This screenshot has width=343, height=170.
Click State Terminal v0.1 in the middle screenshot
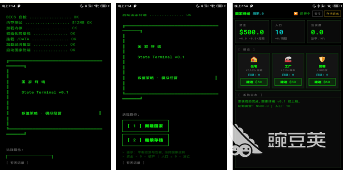coord(161,57)
